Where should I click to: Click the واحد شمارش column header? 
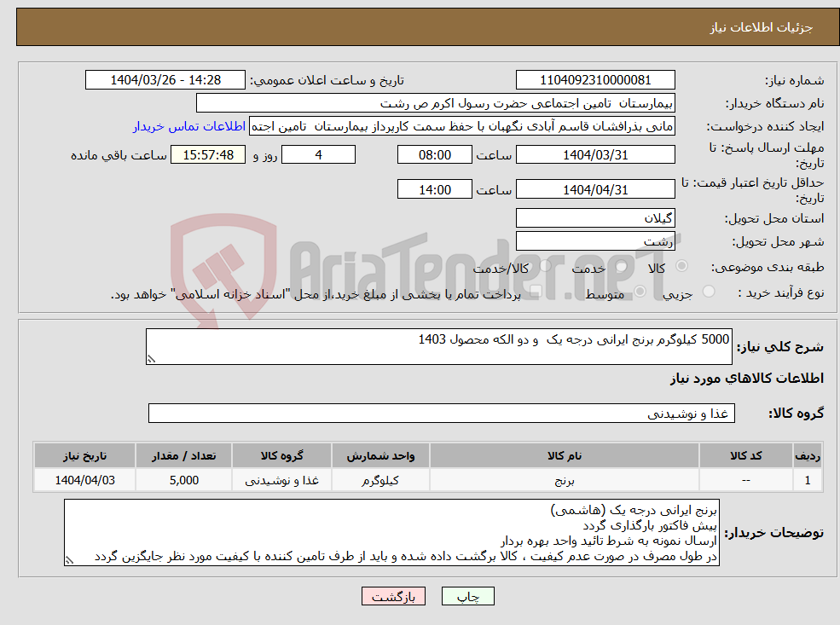(x=380, y=456)
